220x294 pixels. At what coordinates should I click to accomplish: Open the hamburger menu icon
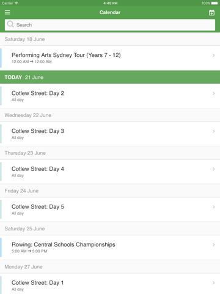(x=7, y=12)
